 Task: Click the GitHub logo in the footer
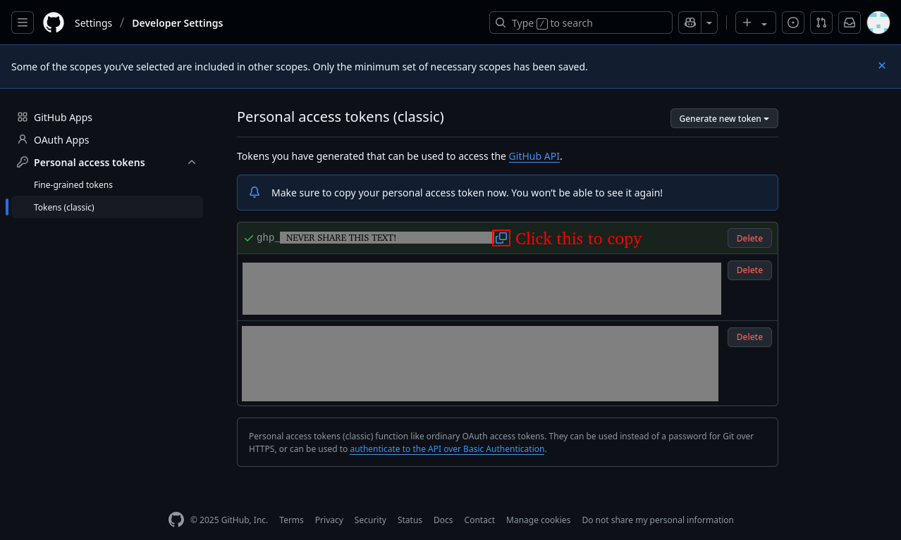[176, 520]
